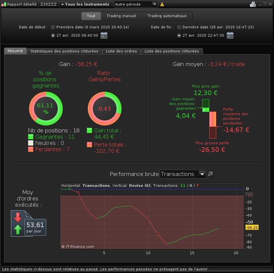The image size is (274, 273).
Task: Click the yellow -58,25 price label
Action: point(252,227)
